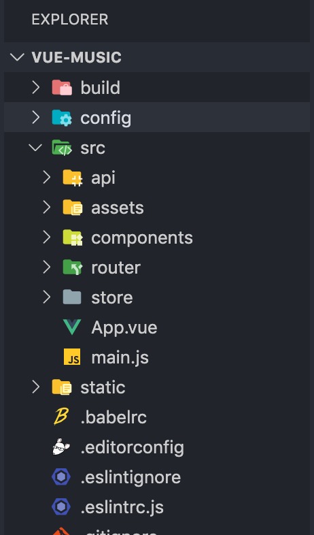Collapse the VUE-MUSIC root chevron
This screenshot has width=314, height=535.
(17, 57)
